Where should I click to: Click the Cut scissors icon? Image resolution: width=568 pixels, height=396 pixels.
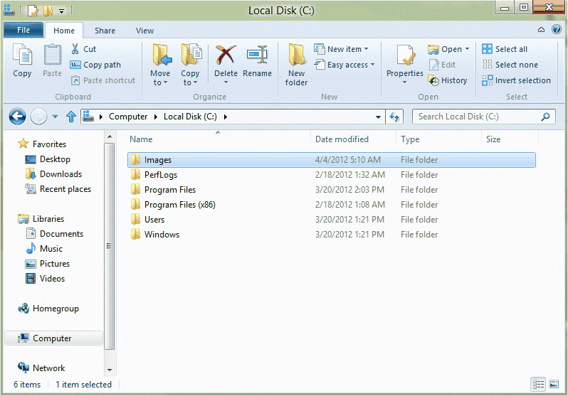[75, 49]
